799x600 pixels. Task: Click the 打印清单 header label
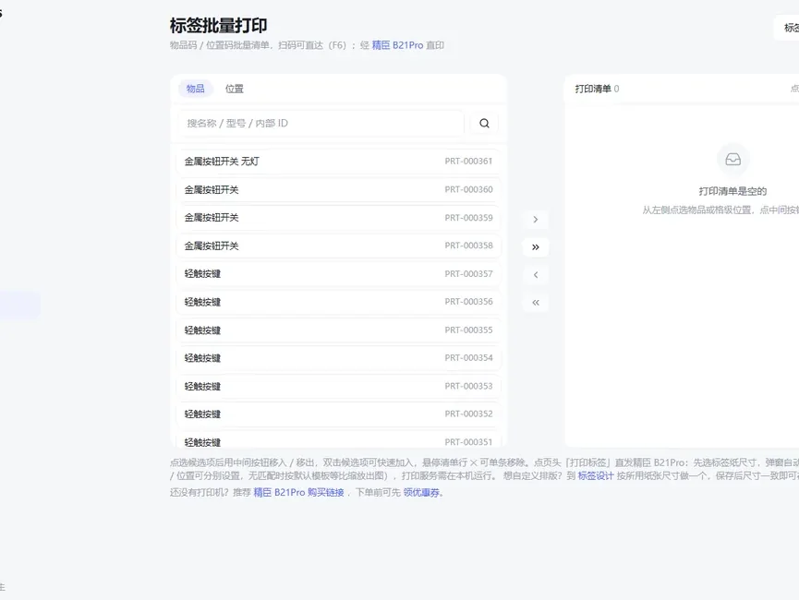tap(593, 89)
